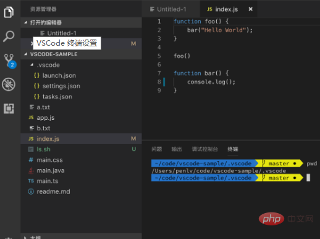Screen dimensions: 320x239
Task: Click the JS icon beside index.js in tree
Action: (31, 139)
